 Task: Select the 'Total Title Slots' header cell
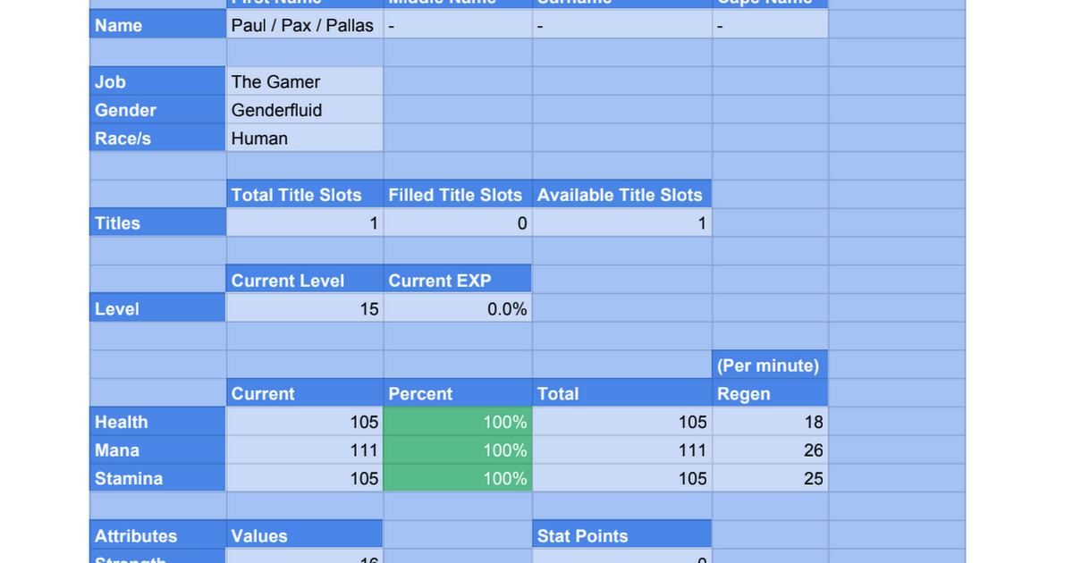[305, 195]
